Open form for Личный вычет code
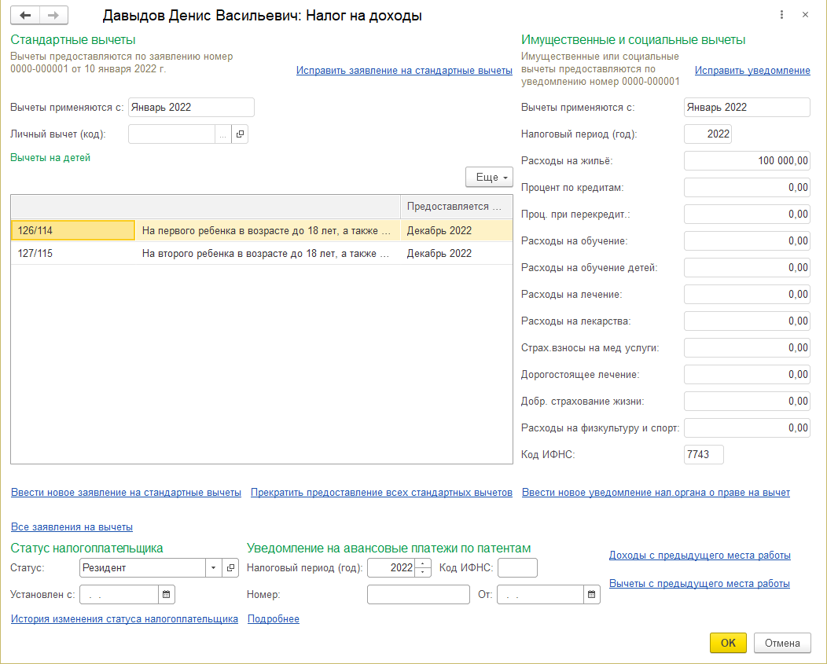 [240, 134]
